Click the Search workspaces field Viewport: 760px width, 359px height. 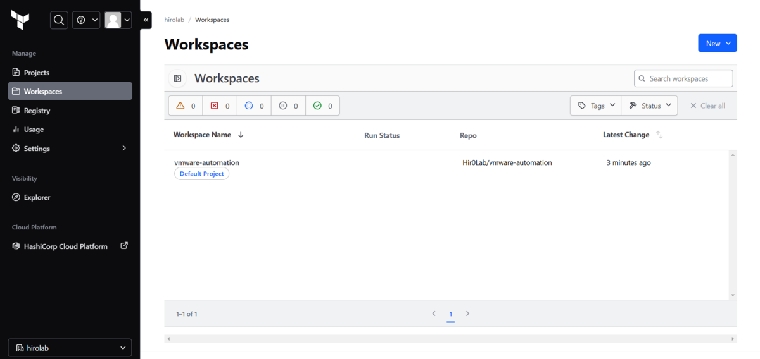pyautogui.click(x=683, y=78)
